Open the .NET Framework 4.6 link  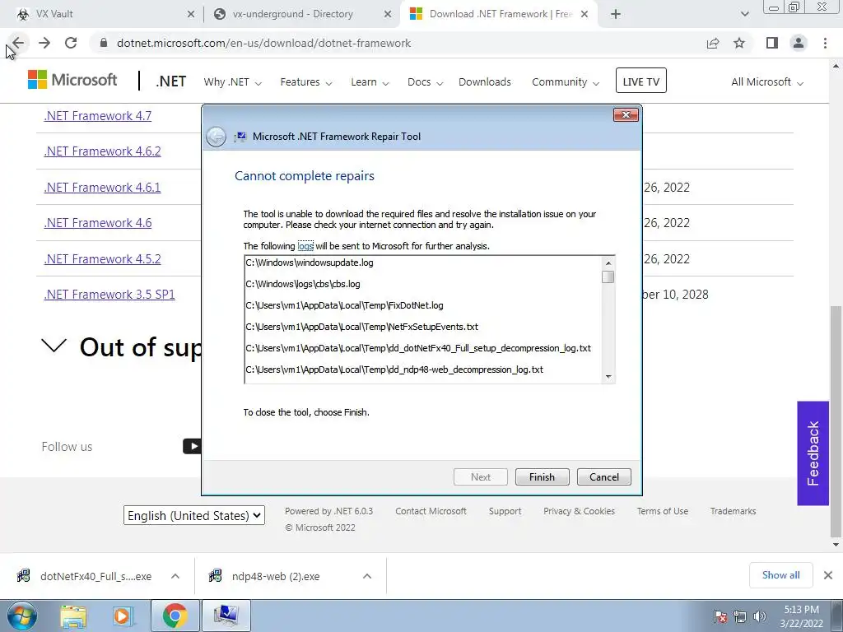pos(98,222)
